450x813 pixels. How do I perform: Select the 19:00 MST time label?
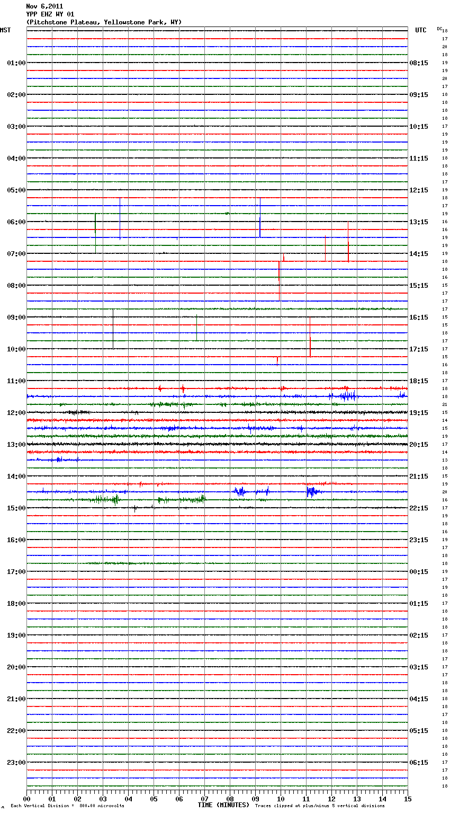(x=16, y=635)
